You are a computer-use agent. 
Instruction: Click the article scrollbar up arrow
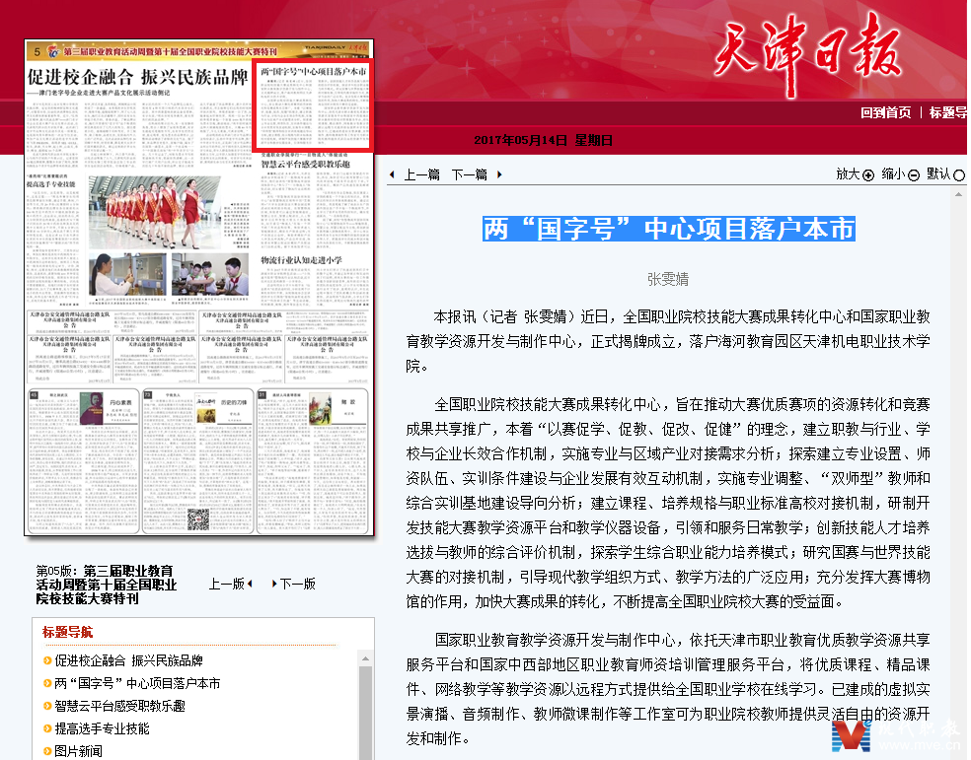pos(958,194)
